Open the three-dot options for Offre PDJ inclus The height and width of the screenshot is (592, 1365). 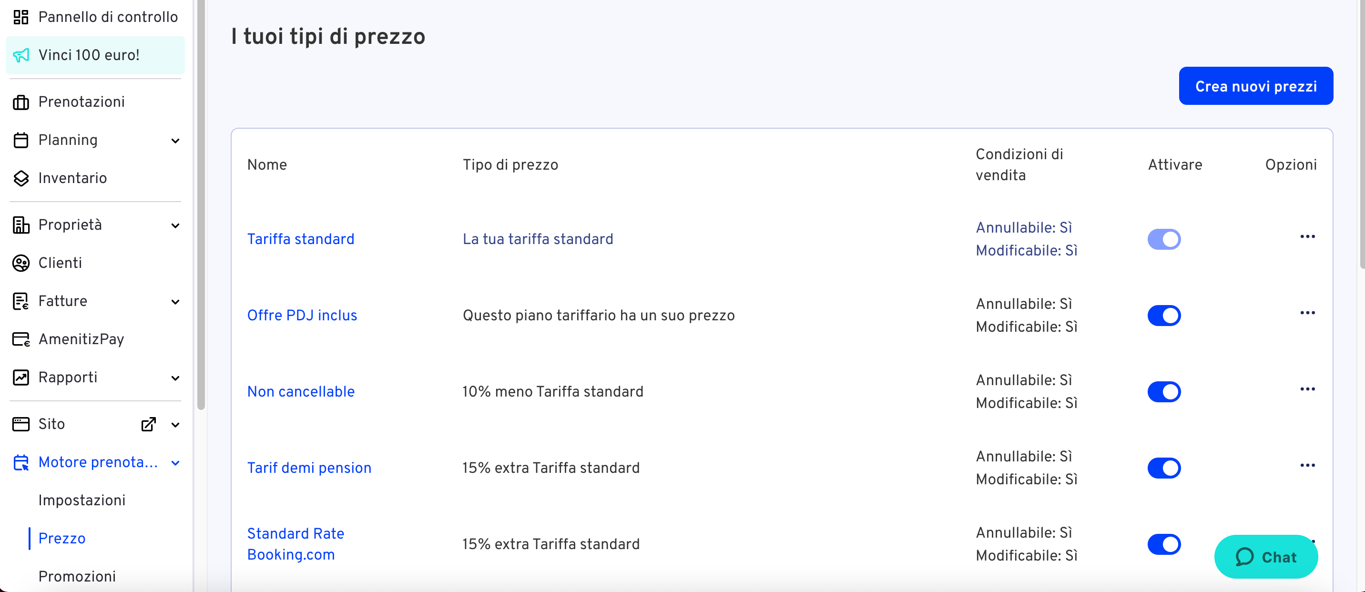(1307, 313)
